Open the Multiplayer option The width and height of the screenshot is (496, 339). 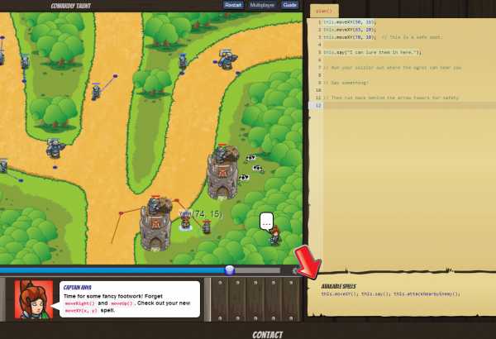pyautogui.click(x=262, y=5)
